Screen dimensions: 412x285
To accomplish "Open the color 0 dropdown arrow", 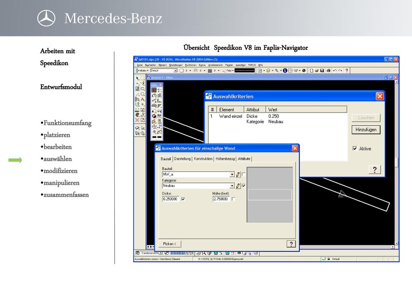I will tap(190, 71).
